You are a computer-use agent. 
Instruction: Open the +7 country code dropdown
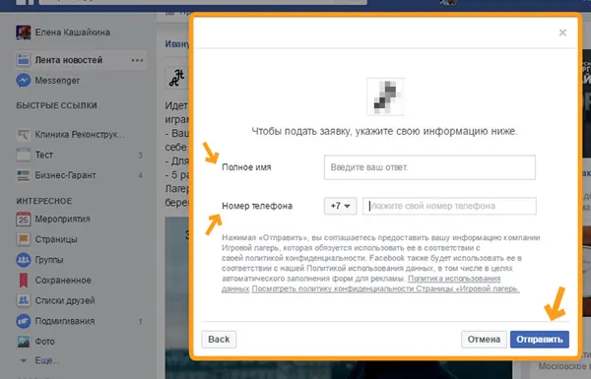coord(341,206)
